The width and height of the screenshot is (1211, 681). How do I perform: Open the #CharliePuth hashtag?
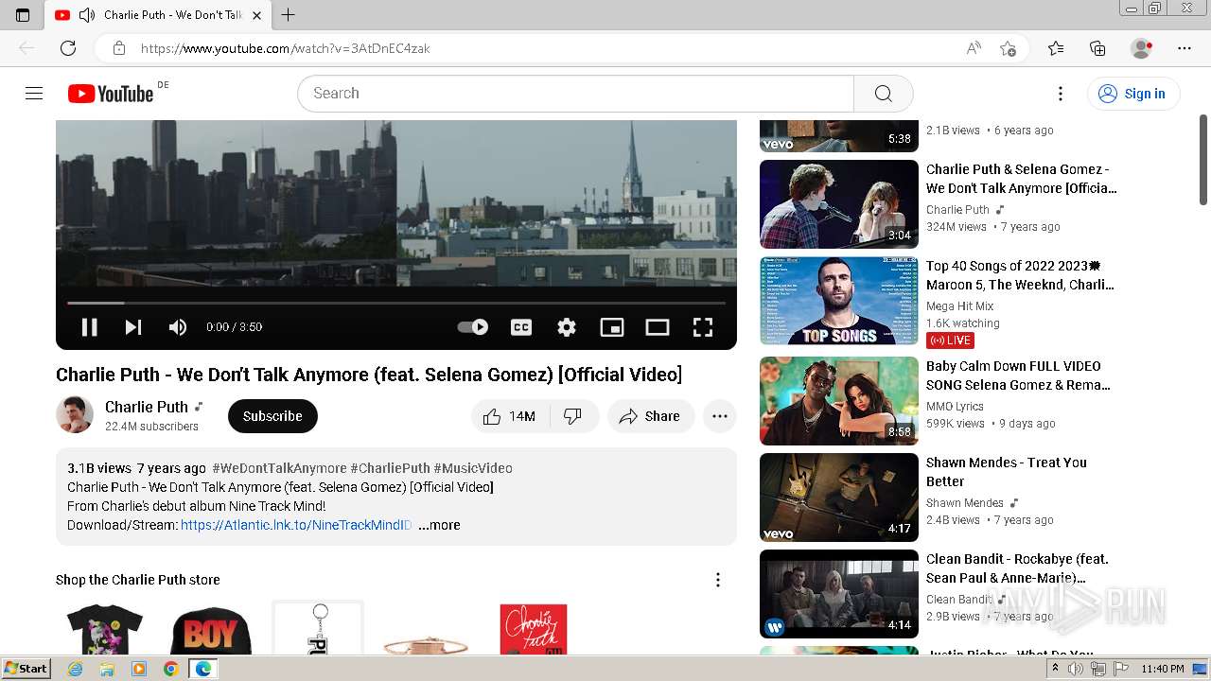tap(390, 468)
